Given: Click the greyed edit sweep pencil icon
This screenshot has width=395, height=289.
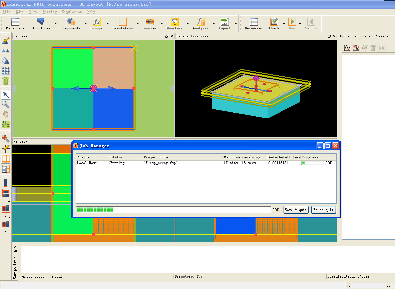Looking at the screenshot, I should 365,48.
